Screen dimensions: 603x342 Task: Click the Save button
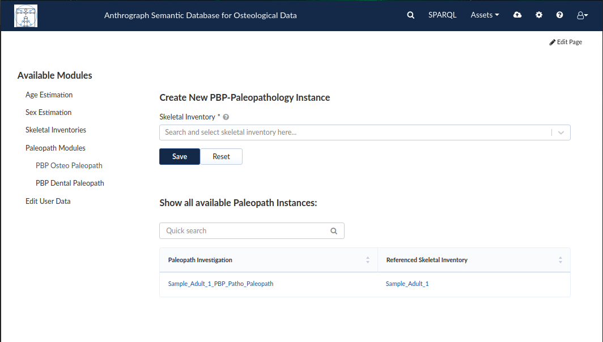pyautogui.click(x=180, y=156)
